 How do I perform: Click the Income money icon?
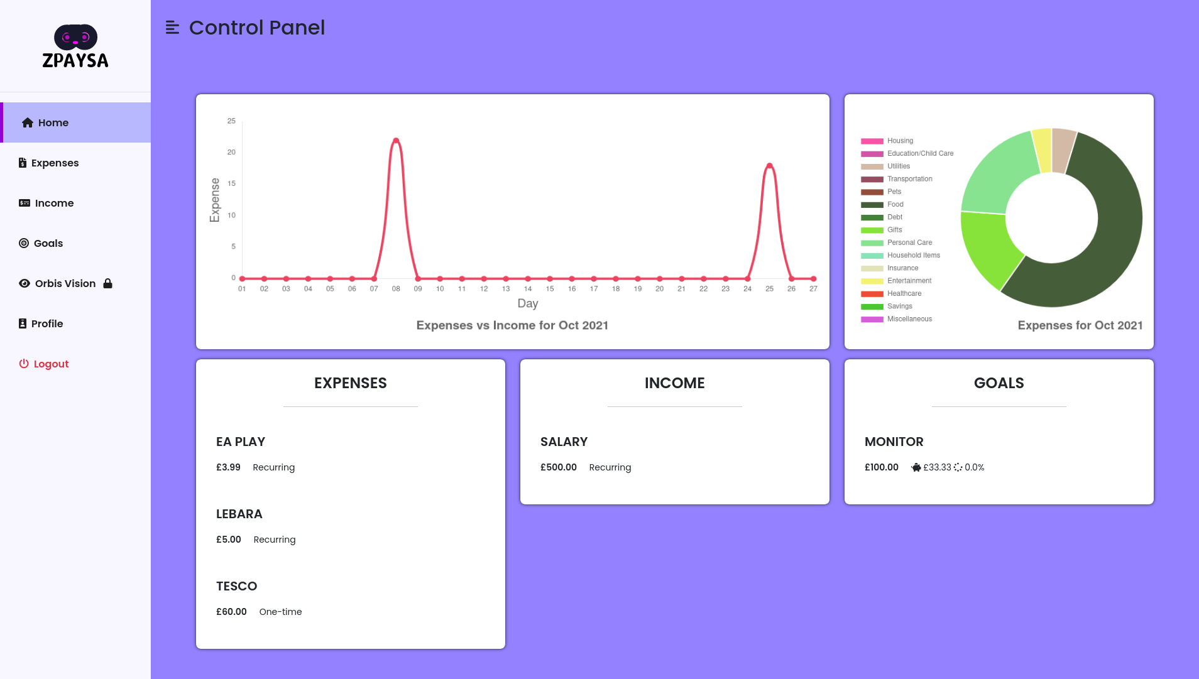pos(25,203)
